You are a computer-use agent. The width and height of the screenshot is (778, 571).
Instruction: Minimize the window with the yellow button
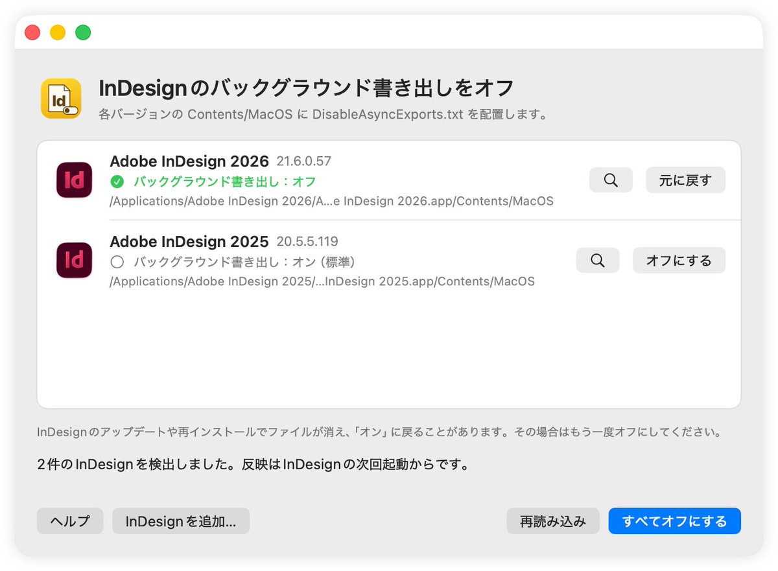tap(58, 32)
